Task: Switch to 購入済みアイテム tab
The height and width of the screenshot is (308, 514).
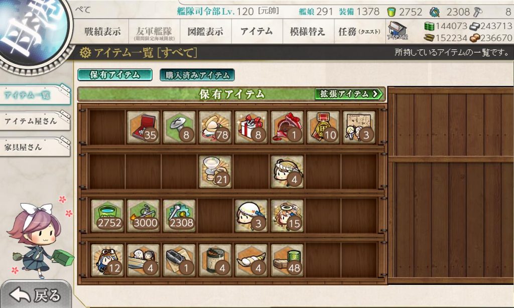Action: [197, 75]
